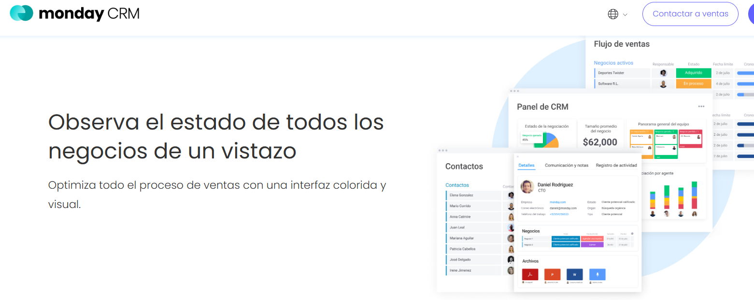Select the Negocio perdido kanban column

[x=691, y=139]
